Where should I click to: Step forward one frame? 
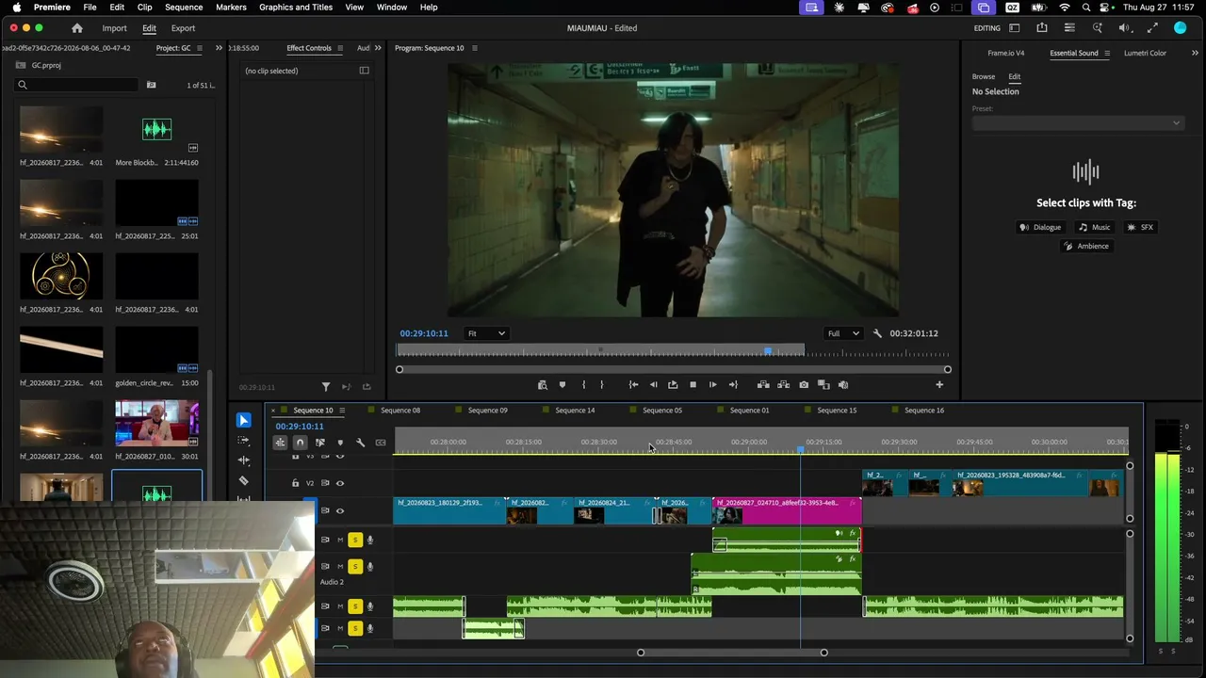click(712, 384)
